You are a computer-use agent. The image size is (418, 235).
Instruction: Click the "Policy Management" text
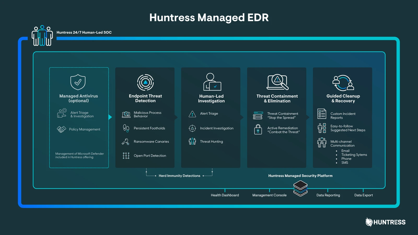(x=85, y=129)
